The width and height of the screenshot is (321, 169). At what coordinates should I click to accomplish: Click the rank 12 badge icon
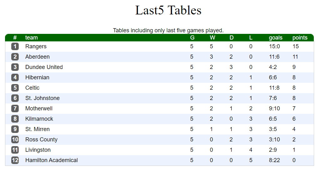tap(15, 160)
